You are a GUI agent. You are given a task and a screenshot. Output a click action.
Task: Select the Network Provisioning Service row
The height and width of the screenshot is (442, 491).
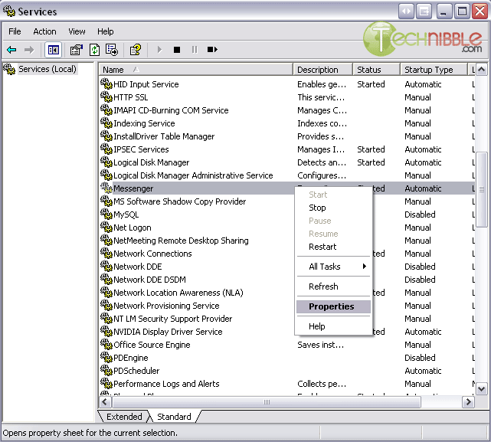[x=286, y=306]
